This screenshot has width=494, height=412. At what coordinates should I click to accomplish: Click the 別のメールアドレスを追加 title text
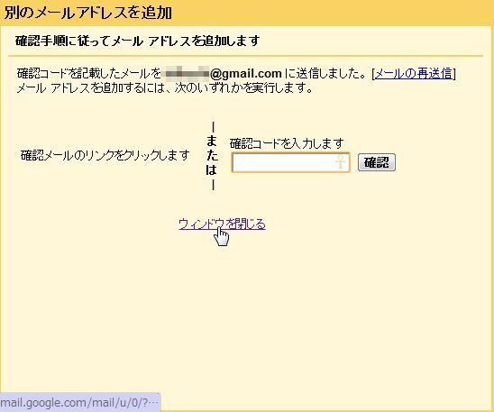point(88,13)
